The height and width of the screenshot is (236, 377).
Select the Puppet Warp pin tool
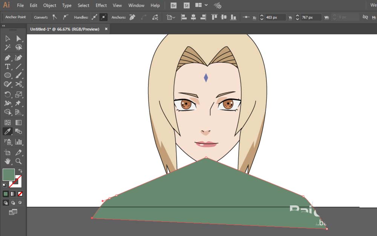(x=18, y=103)
